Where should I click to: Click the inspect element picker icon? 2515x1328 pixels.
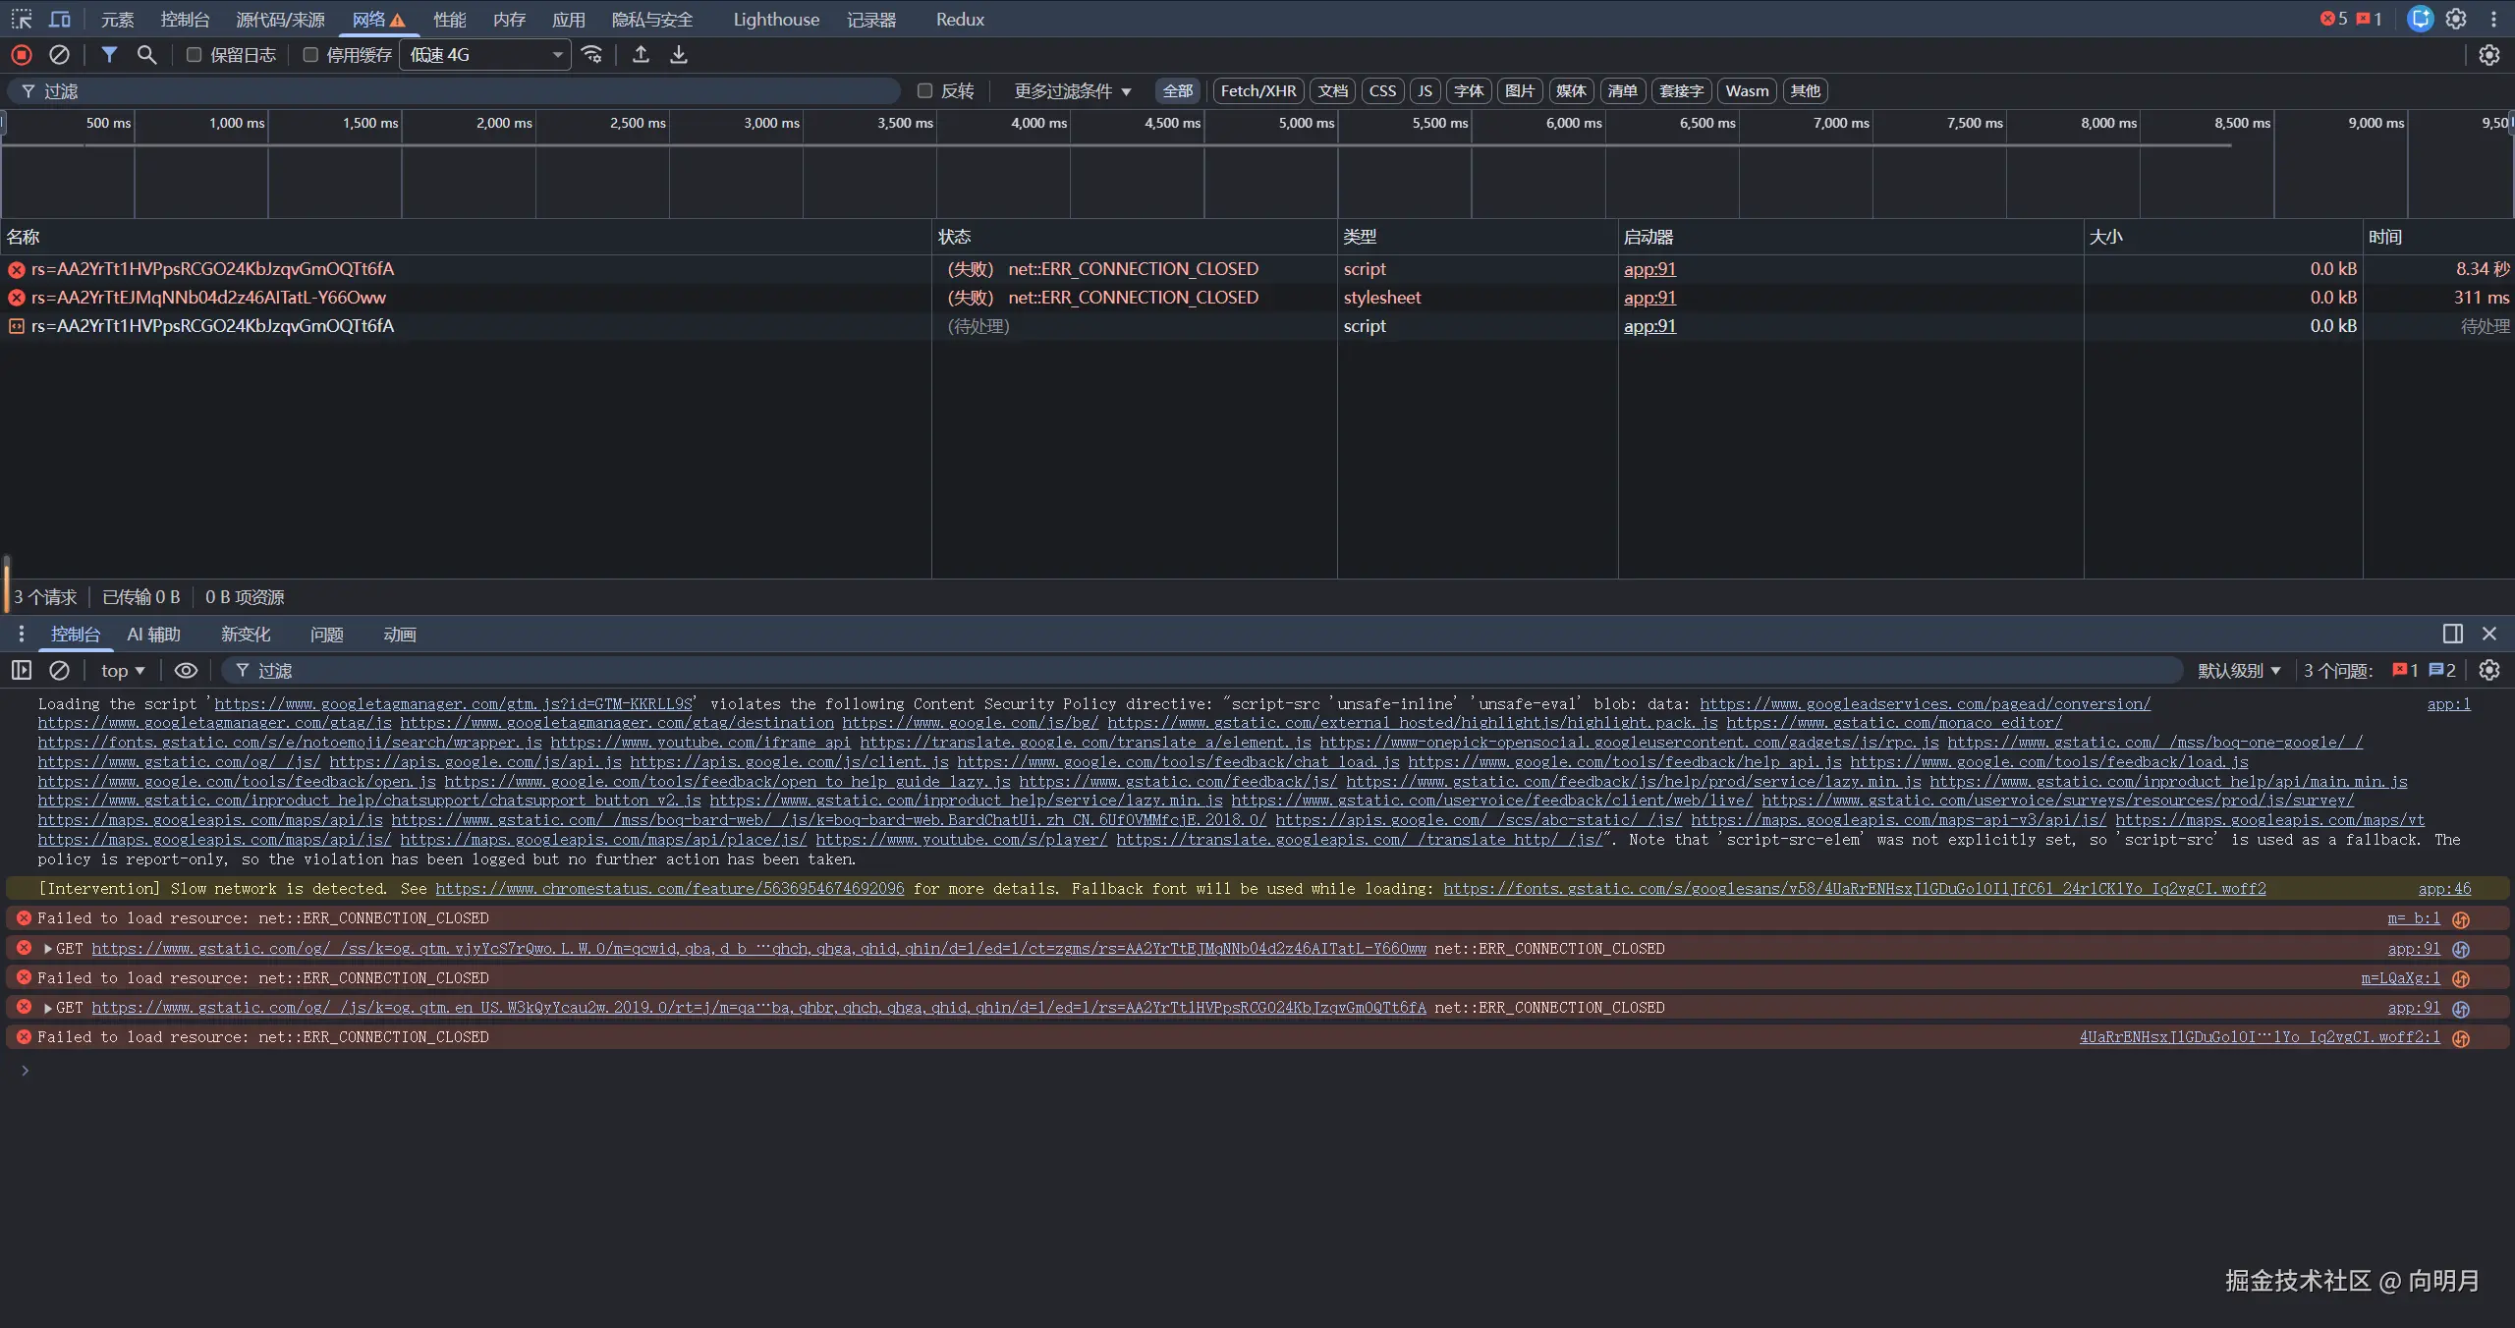point(22,20)
